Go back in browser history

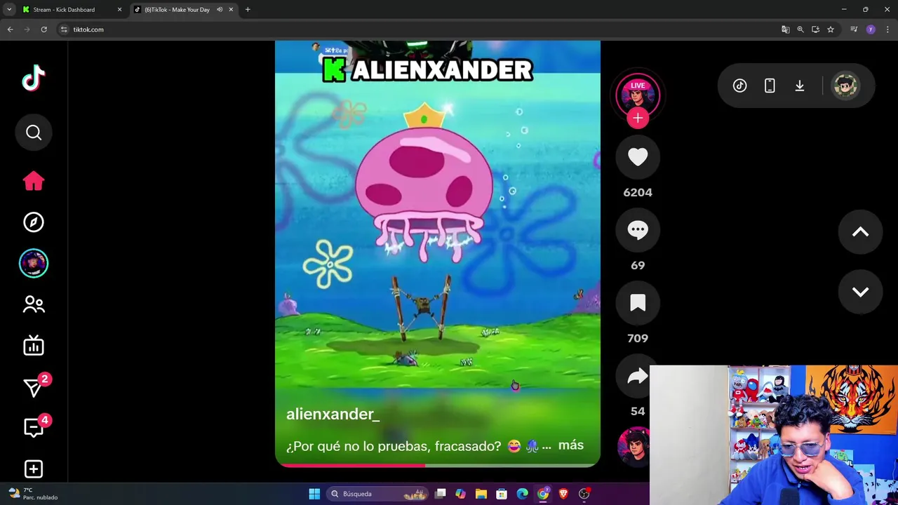tap(10, 29)
